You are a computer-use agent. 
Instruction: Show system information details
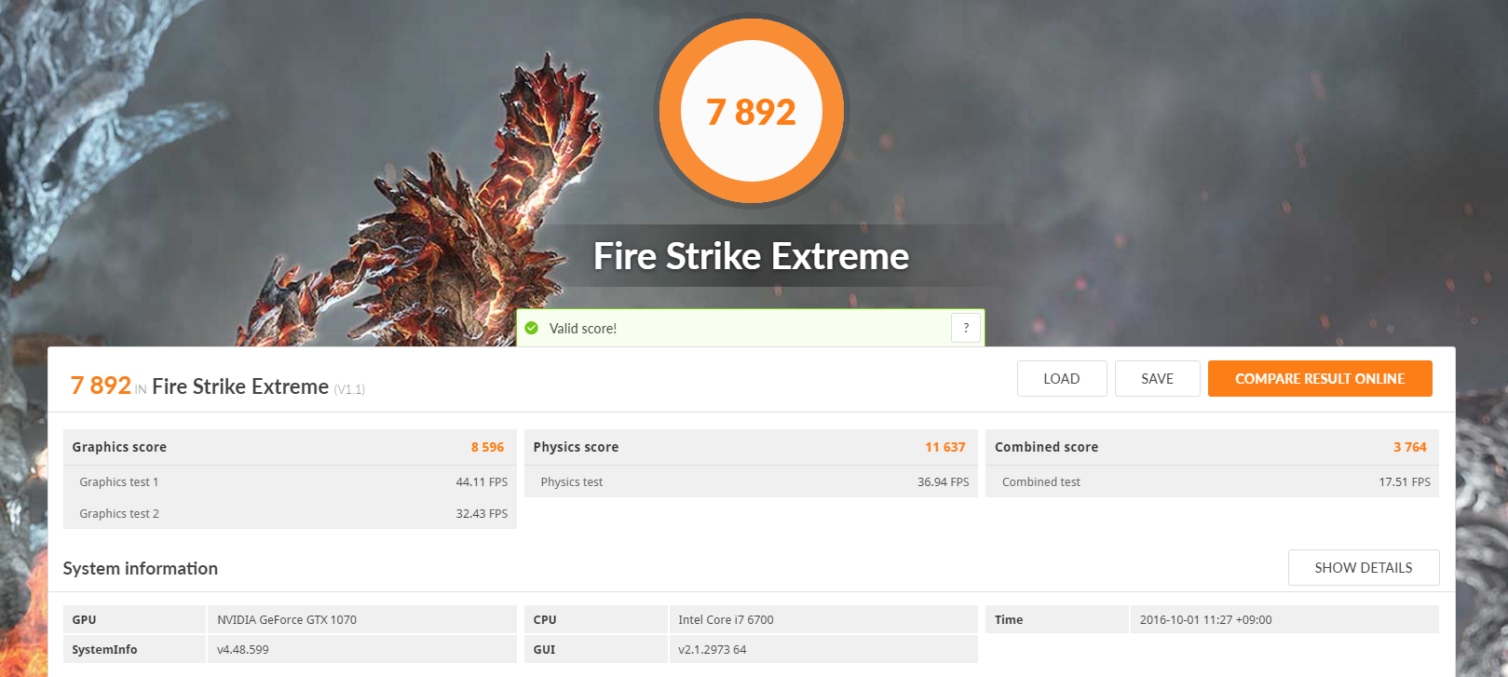pos(1364,568)
